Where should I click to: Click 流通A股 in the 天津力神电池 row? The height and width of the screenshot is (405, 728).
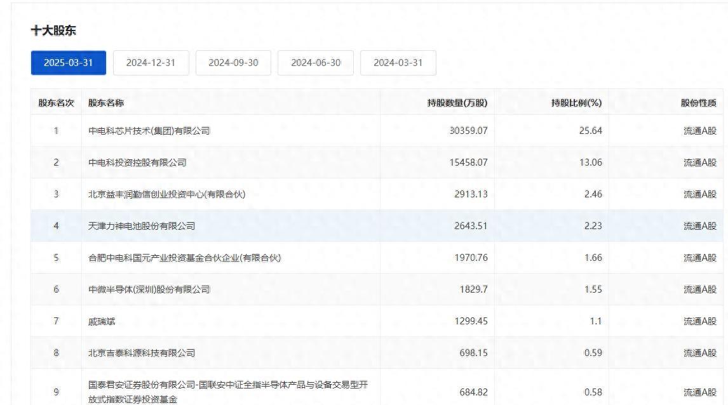(x=699, y=226)
